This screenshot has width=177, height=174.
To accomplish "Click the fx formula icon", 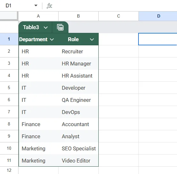I will click(49, 6).
